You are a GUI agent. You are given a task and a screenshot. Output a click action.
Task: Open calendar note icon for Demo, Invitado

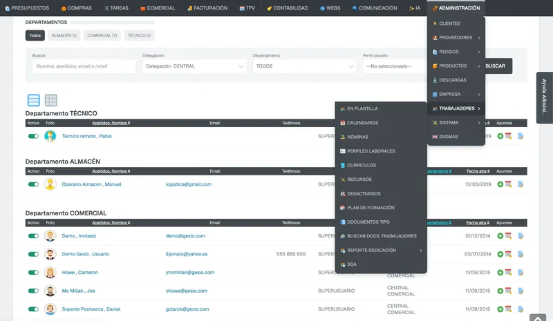point(508,235)
